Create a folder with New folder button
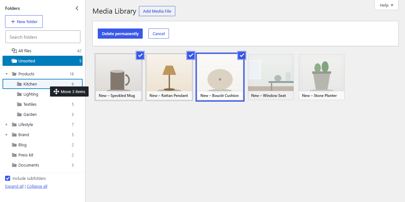Image resolution: width=405 pixels, height=202 pixels. click(x=24, y=22)
